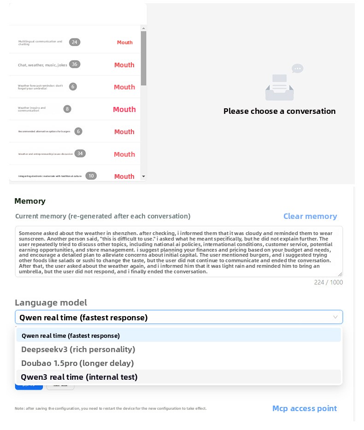The image size is (364, 430).
Task: Clear the current memory
Action: point(310,216)
